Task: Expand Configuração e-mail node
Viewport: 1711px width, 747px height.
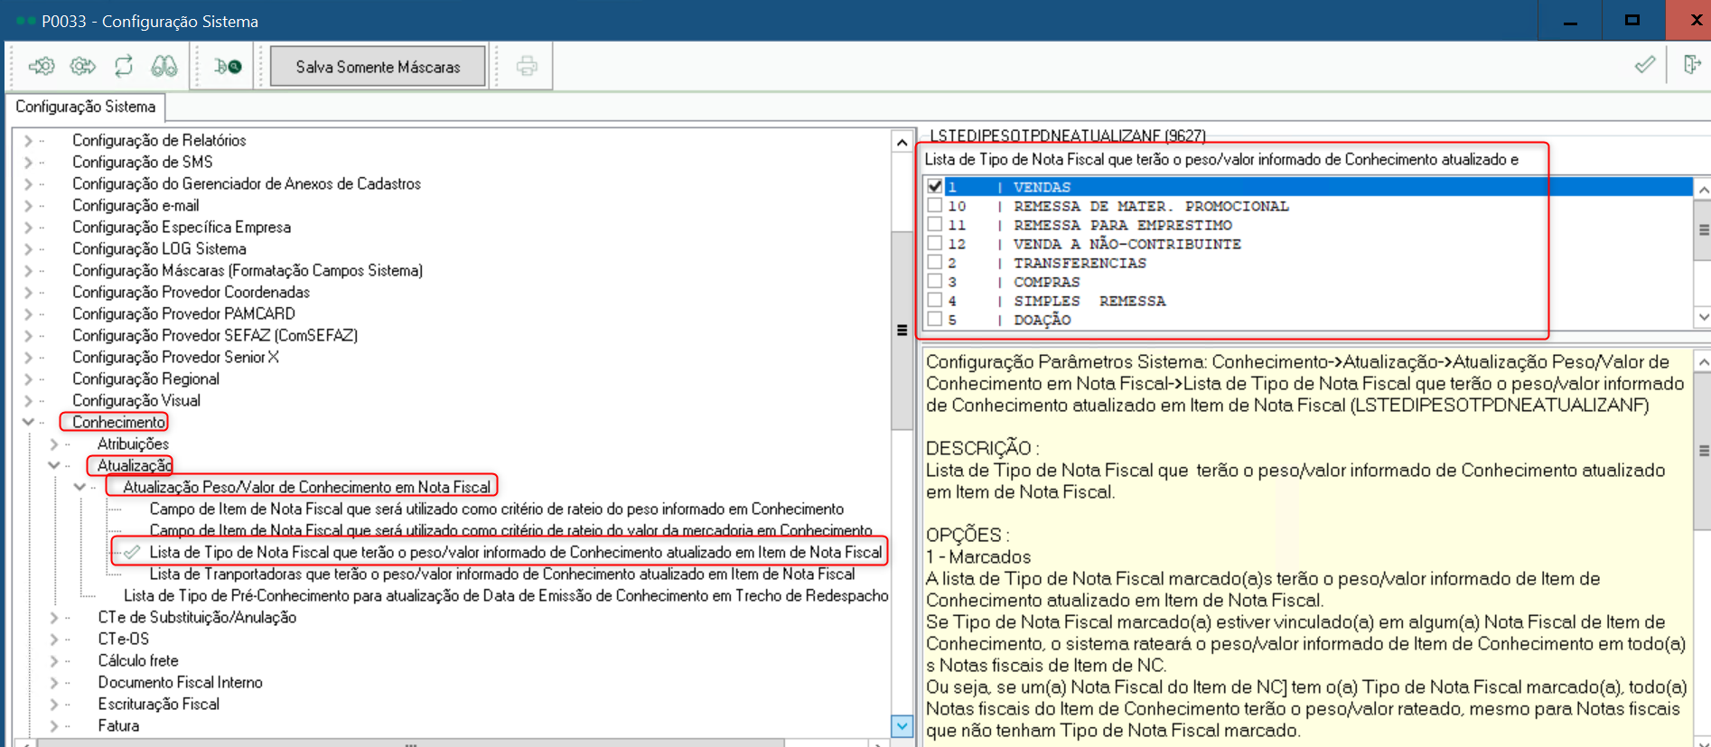Action: [x=28, y=206]
